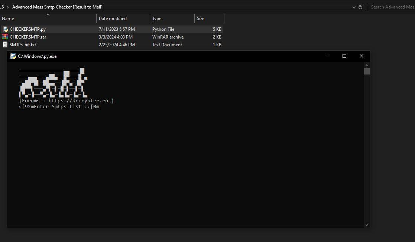Click the 2 KB size cell
The width and height of the screenshot is (415, 242).
(x=217, y=37)
